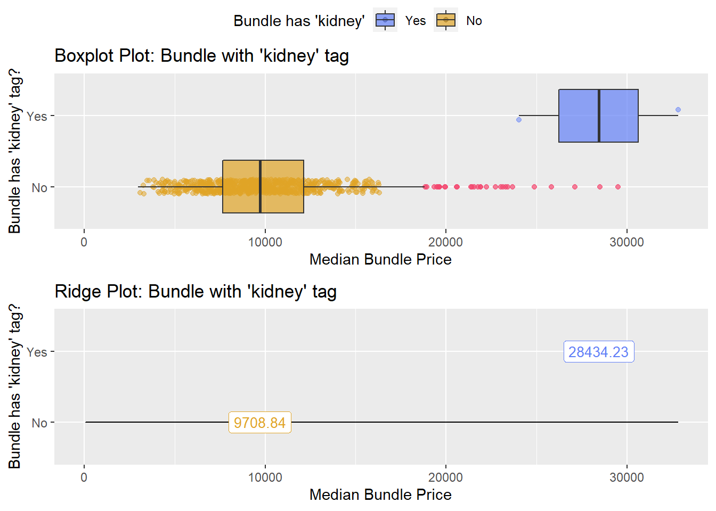The width and height of the screenshot is (716, 511).
Task: Click the top plot 'Median Bundle Price' axis label
Action: pos(380,259)
